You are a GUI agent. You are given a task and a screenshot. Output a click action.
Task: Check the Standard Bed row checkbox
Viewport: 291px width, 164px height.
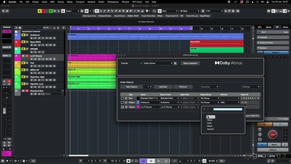point(122,98)
